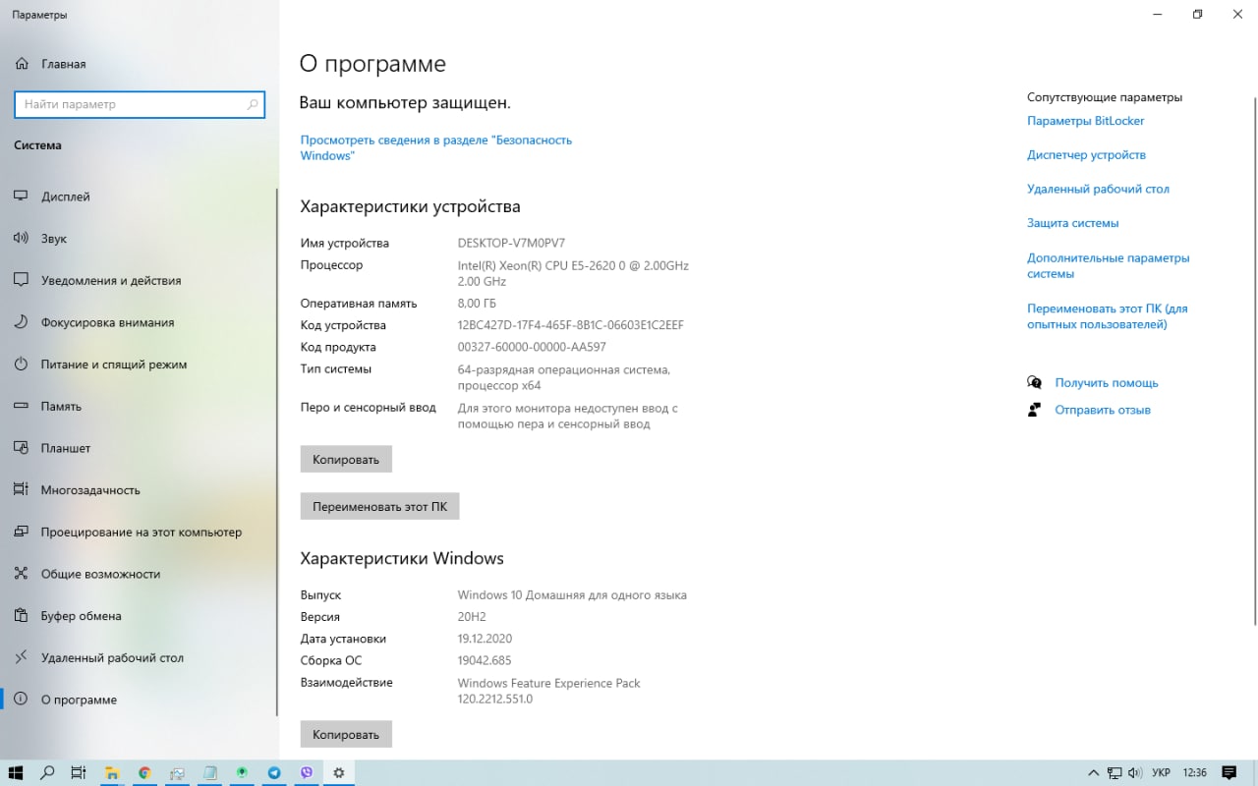This screenshot has width=1258, height=786.
Task: Click the OS build 19042.685
Action: pyautogui.click(x=485, y=660)
